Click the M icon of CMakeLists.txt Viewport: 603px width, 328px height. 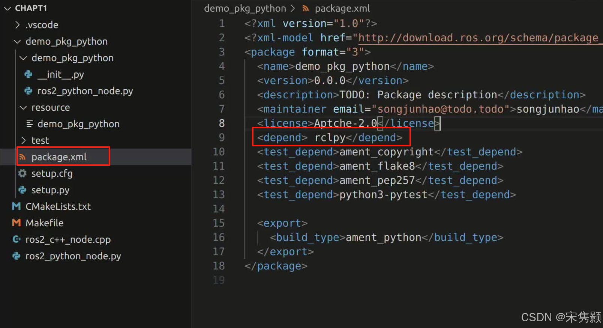(x=16, y=206)
